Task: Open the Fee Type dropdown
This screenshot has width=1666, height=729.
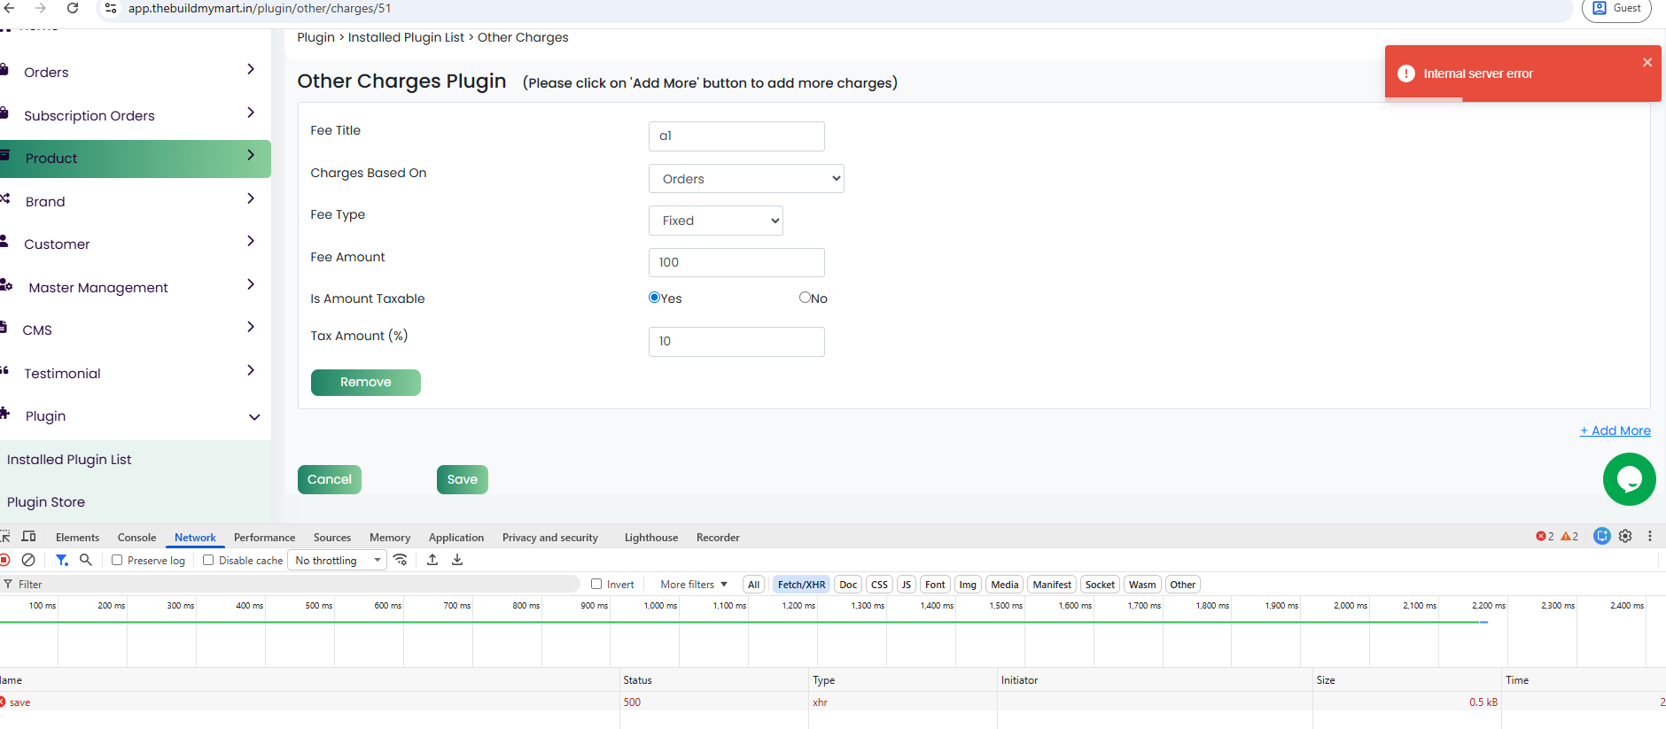Action: click(716, 221)
